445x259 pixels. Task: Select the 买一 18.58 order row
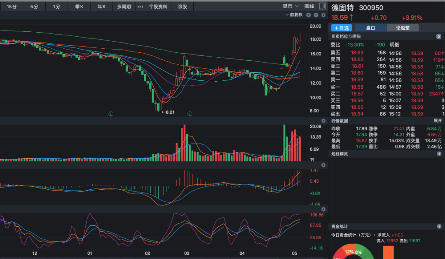(358, 87)
